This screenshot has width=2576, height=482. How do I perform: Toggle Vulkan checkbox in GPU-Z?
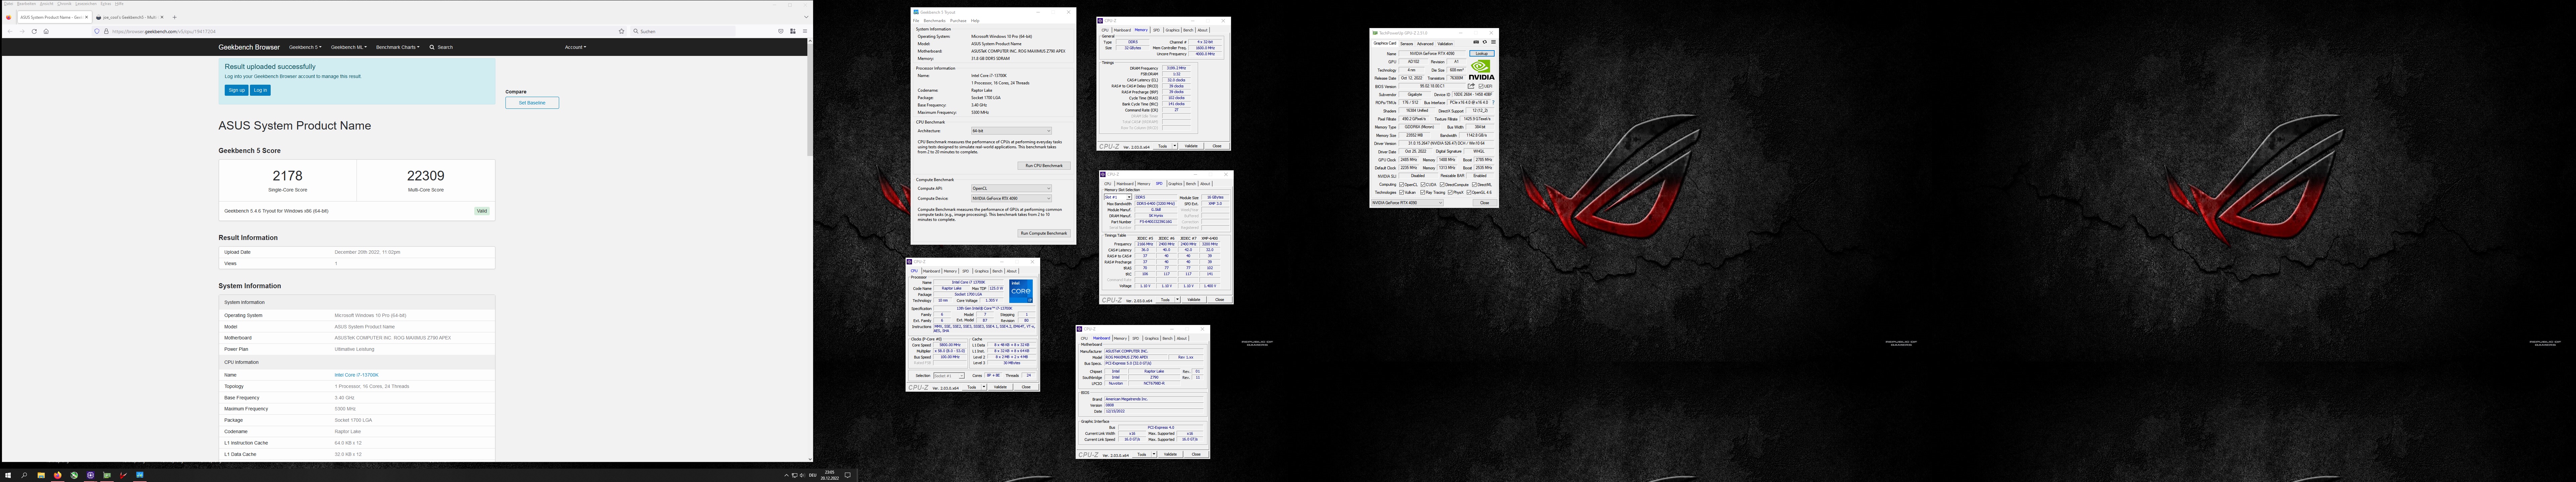tap(1402, 192)
